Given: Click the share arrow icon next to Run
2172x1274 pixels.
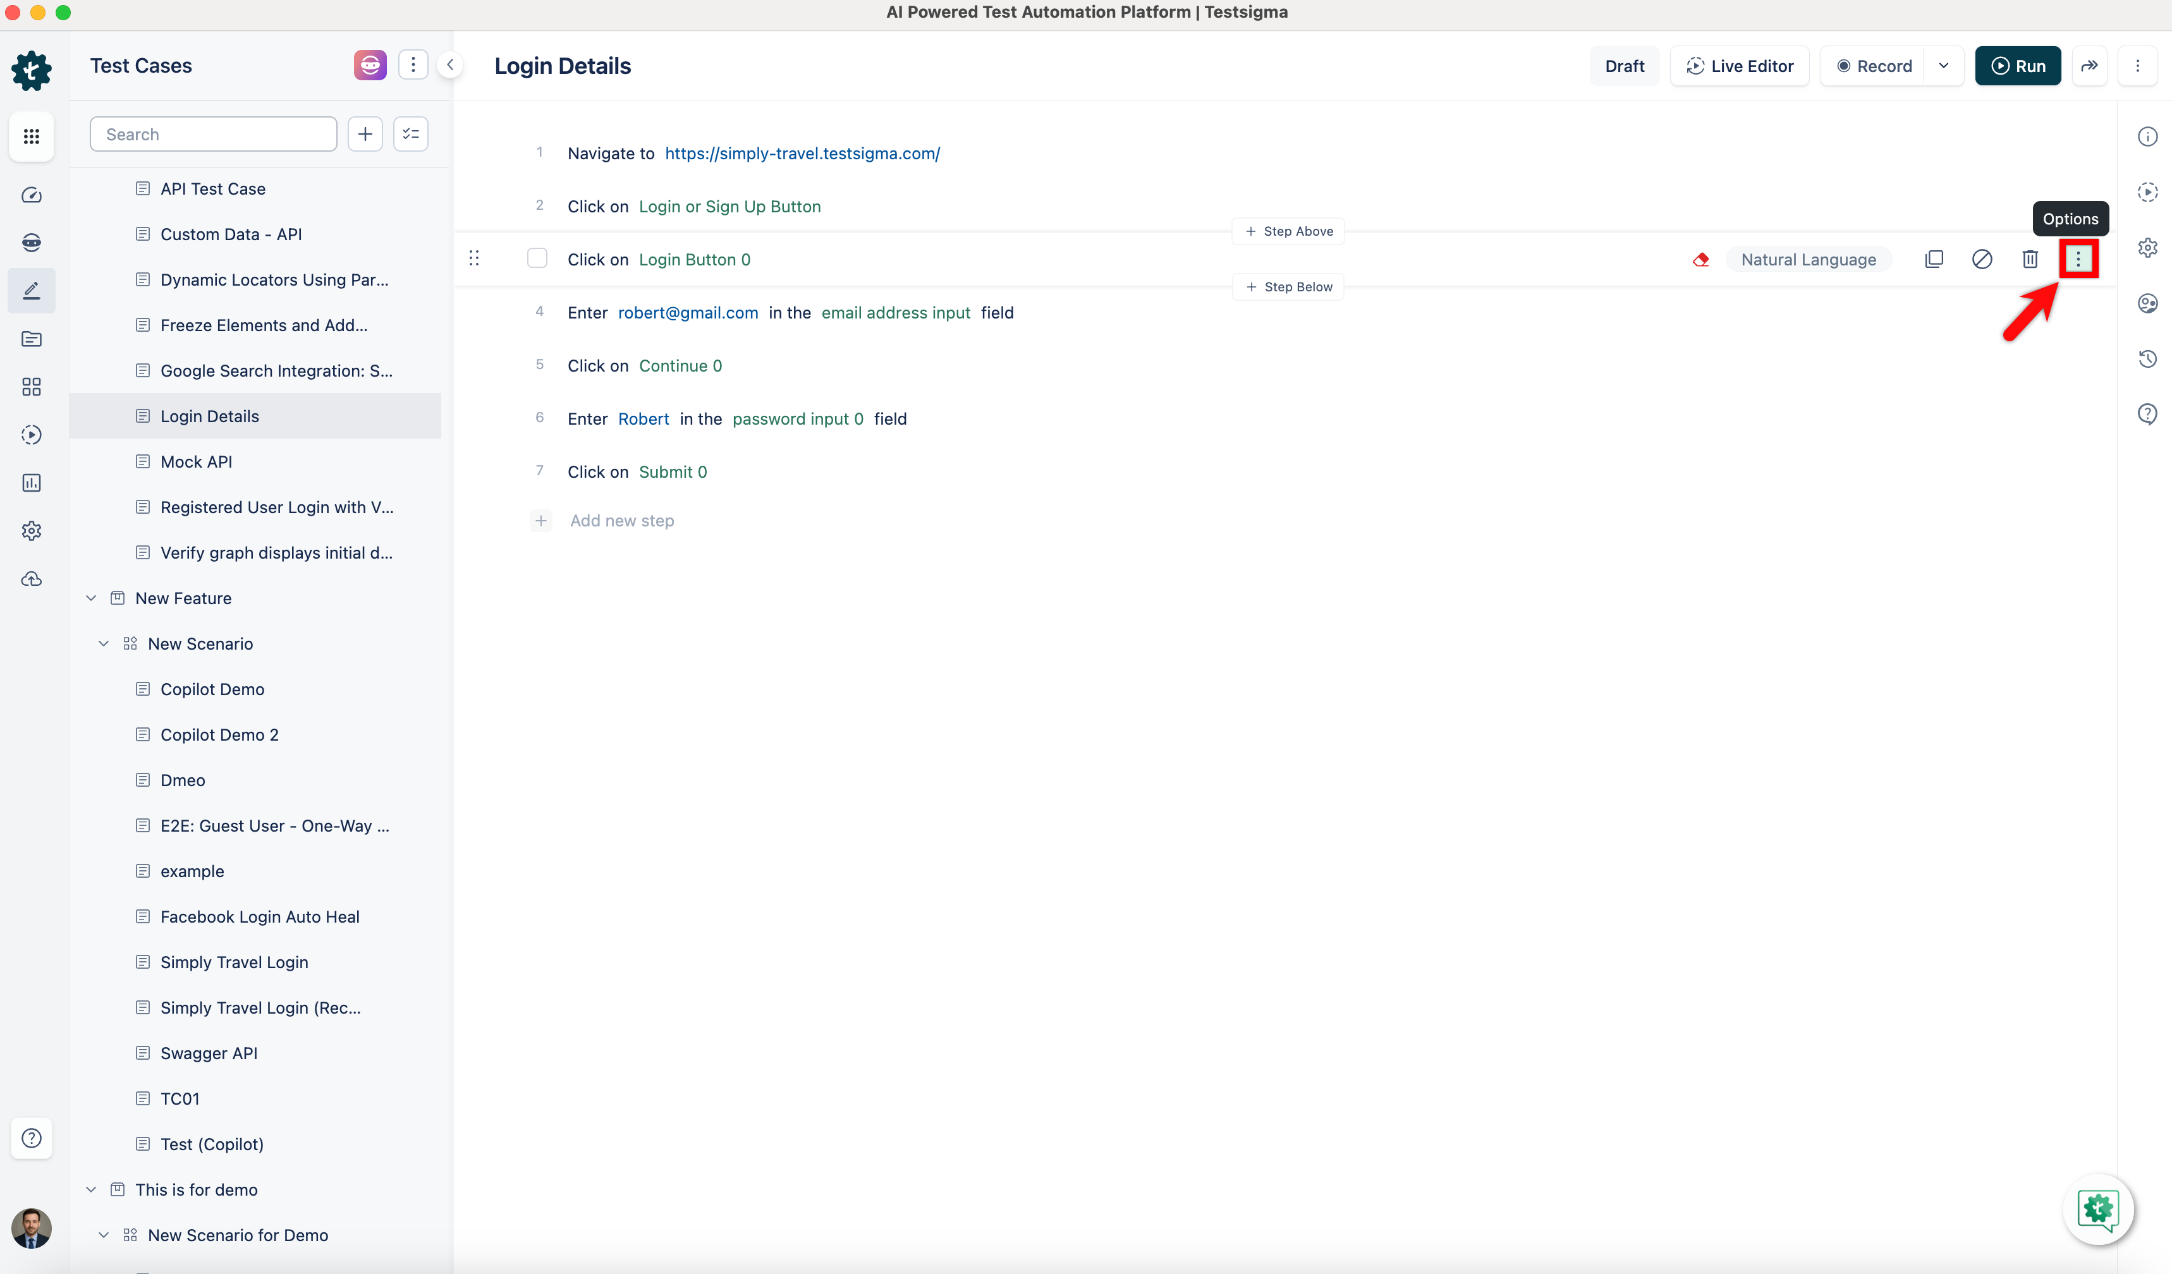Looking at the screenshot, I should pos(2089,66).
